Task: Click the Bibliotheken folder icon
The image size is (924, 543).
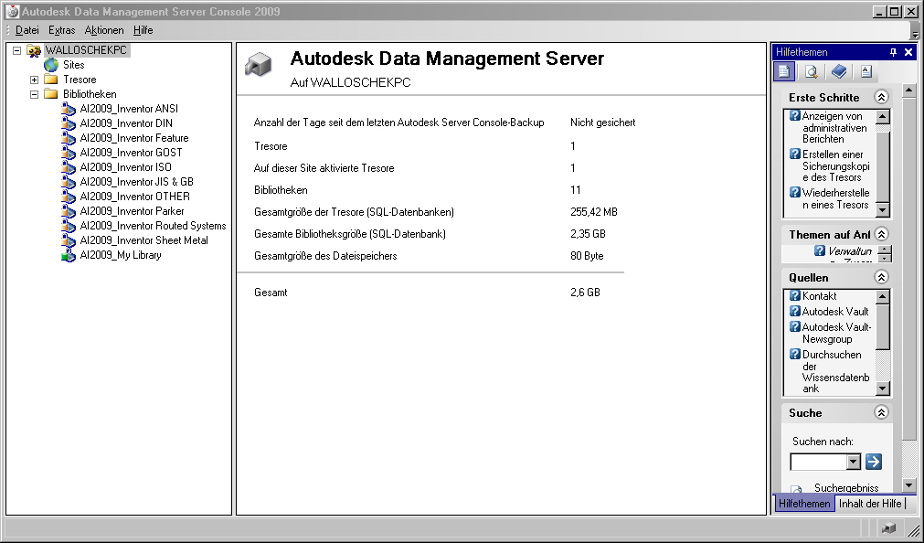Action: click(x=51, y=94)
